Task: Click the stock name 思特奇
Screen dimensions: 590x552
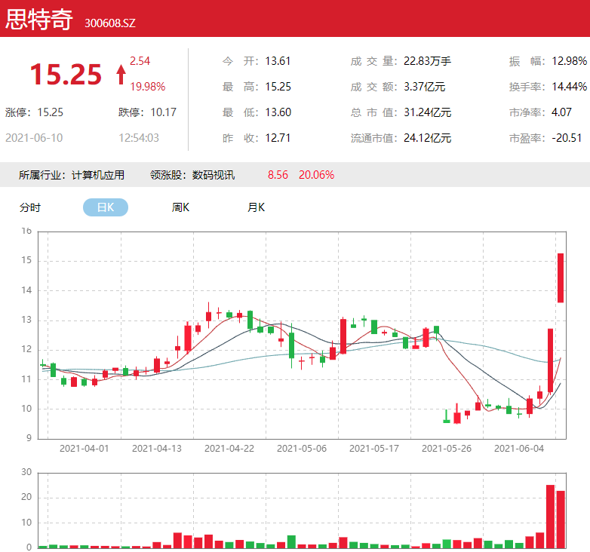Action: tap(38, 19)
